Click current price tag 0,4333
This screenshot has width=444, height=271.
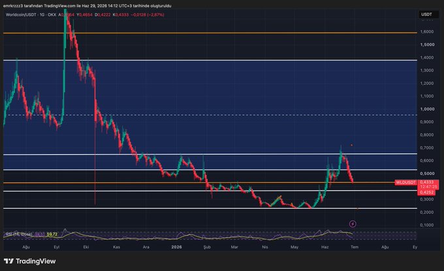[427, 182]
